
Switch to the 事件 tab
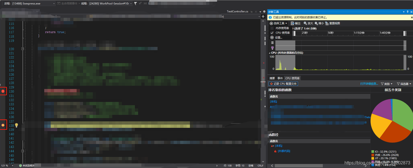(x=280, y=78)
